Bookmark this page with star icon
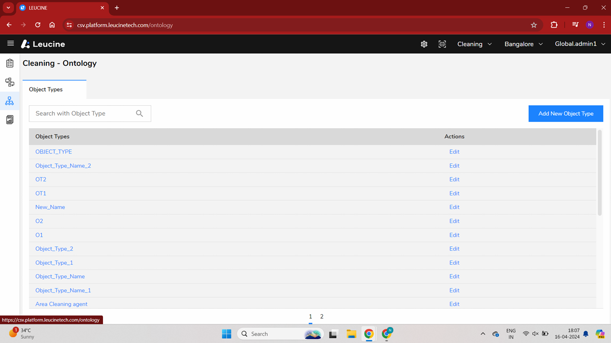This screenshot has width=611, height=343. coord(534,25)
